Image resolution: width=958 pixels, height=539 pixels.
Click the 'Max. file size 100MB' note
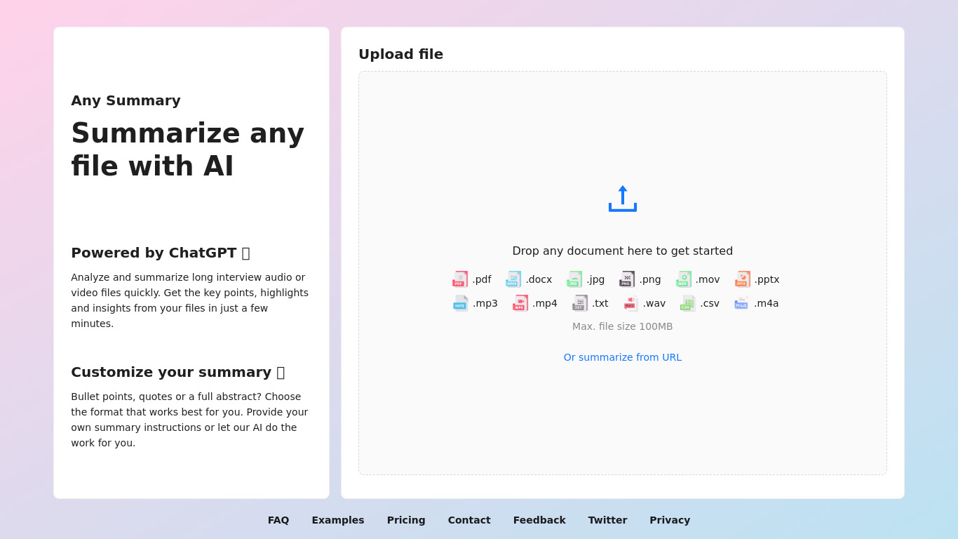click(623, 326)
